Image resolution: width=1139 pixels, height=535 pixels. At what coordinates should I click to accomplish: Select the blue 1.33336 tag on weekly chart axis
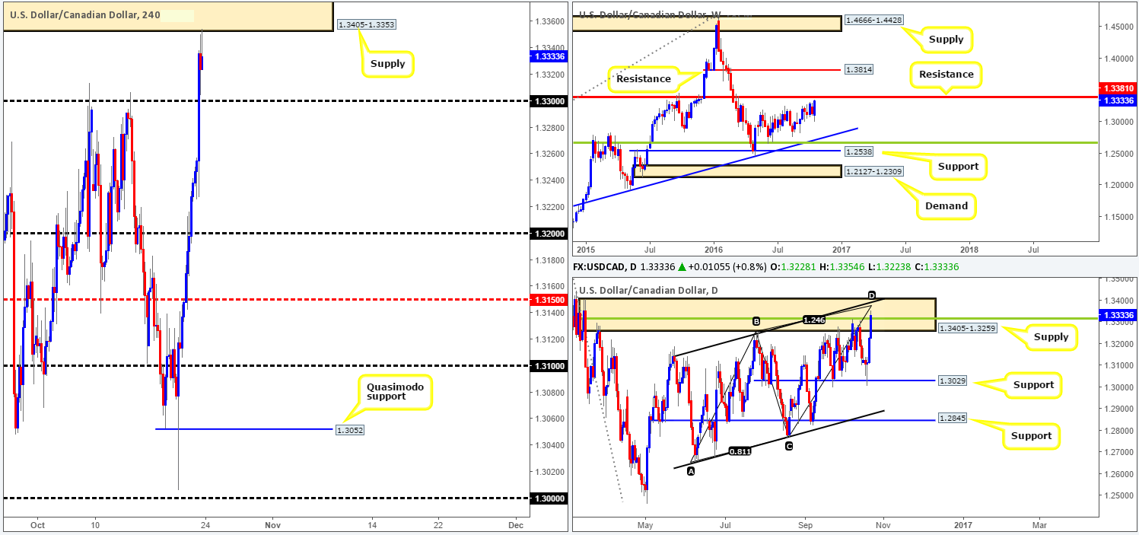coord(1117,99)
